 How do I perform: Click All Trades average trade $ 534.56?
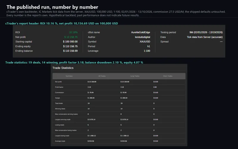point(91,141)
